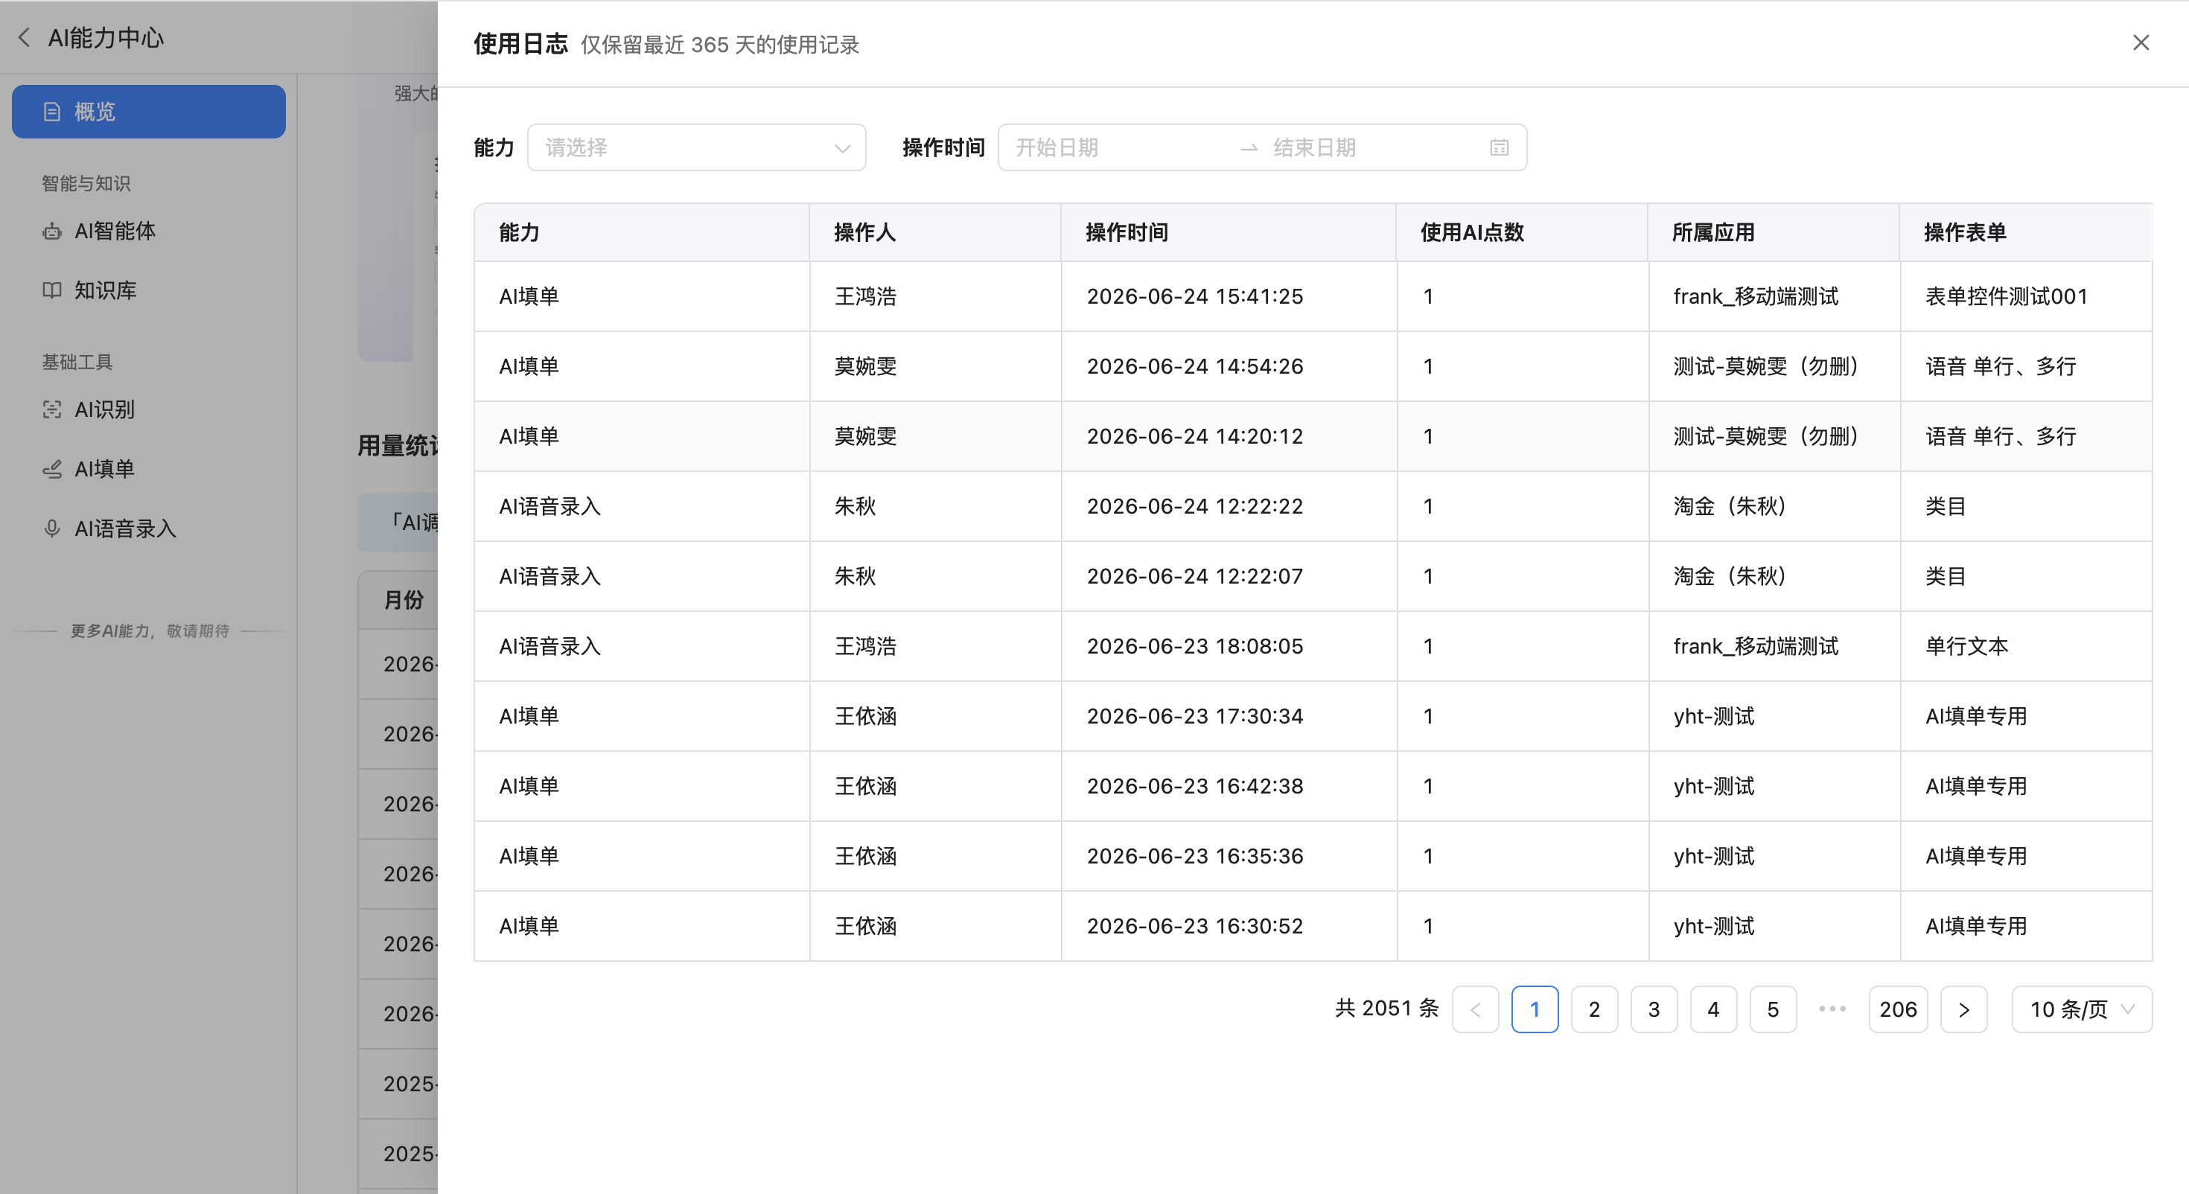Viewport: 2189px width, 1194px height.
Task: Go to the next page with the right arrow
Action: click(1964, 1009)
